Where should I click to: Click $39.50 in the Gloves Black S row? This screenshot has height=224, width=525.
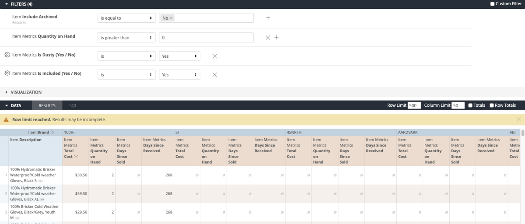click(x=81, y=175)
